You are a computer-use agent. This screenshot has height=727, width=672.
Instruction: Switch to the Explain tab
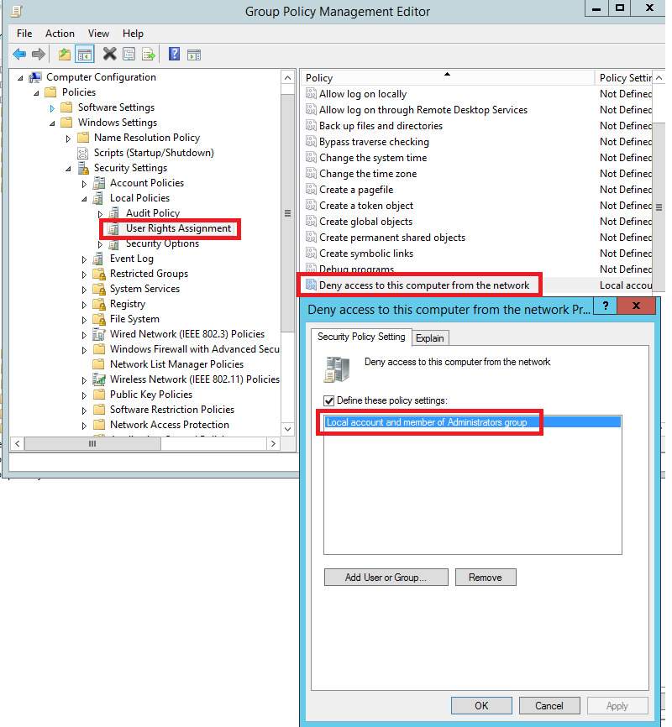click(430, 337)
